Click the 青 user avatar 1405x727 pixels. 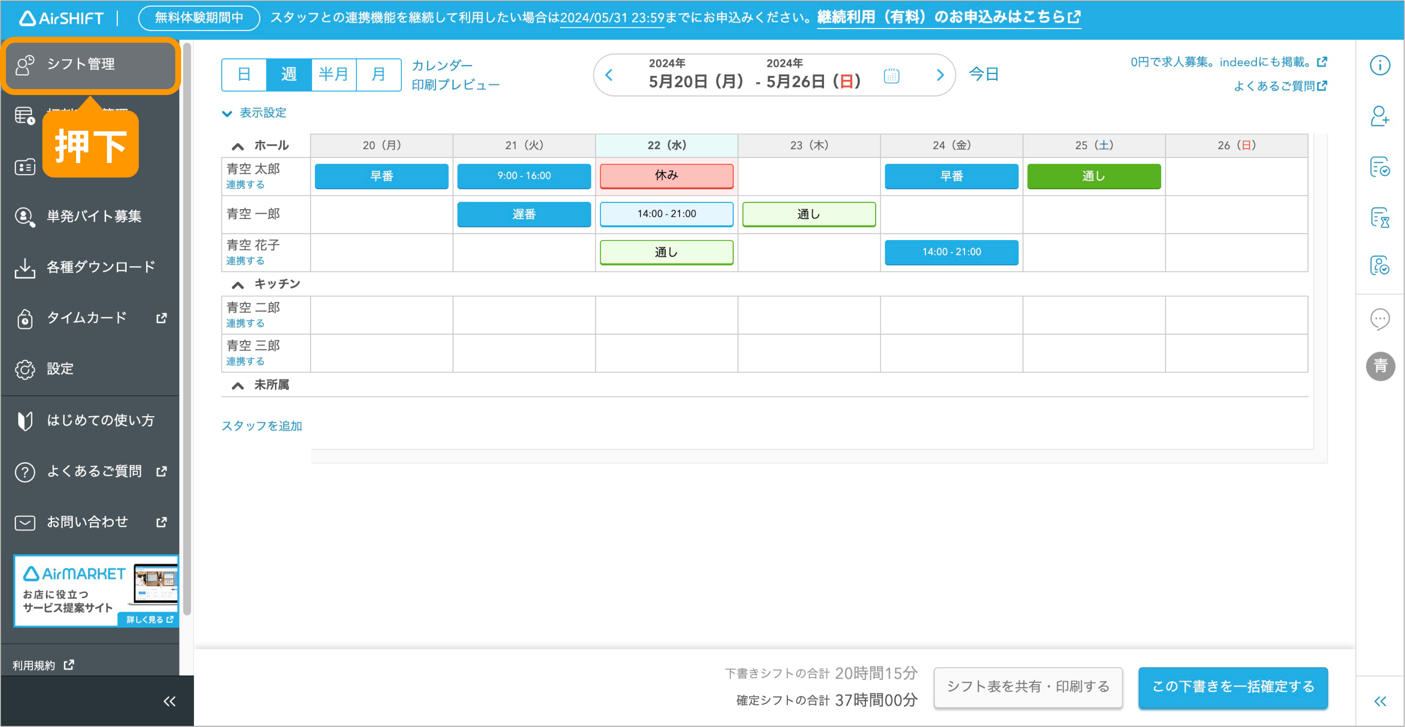click(1380, 366)
